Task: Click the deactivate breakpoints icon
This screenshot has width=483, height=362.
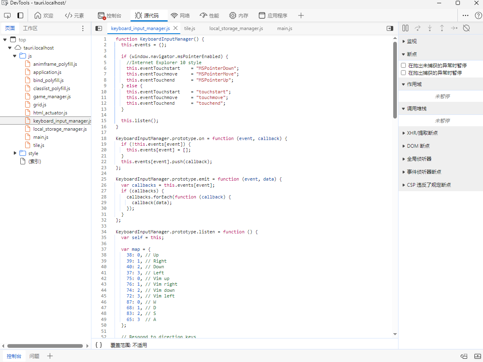Action: click(x=466, y=28)
